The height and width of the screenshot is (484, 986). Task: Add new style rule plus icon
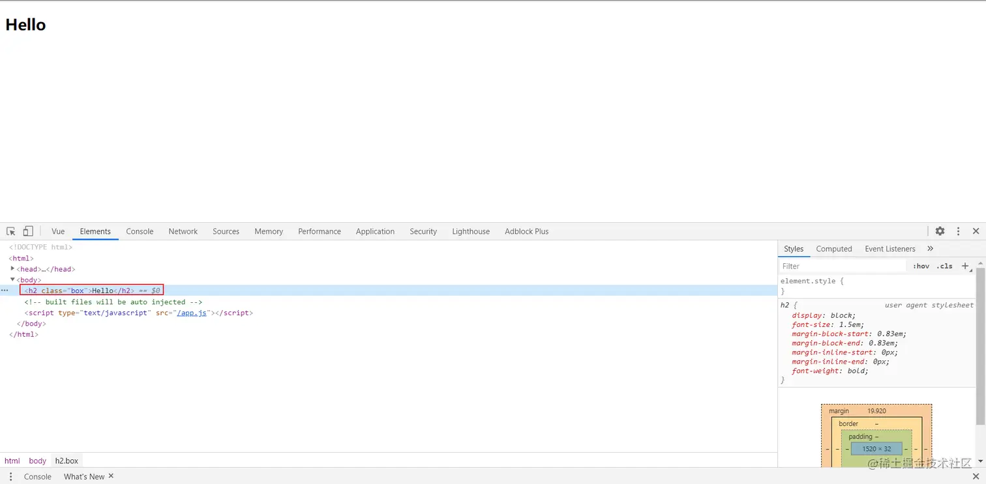click(x=966, y=266)
